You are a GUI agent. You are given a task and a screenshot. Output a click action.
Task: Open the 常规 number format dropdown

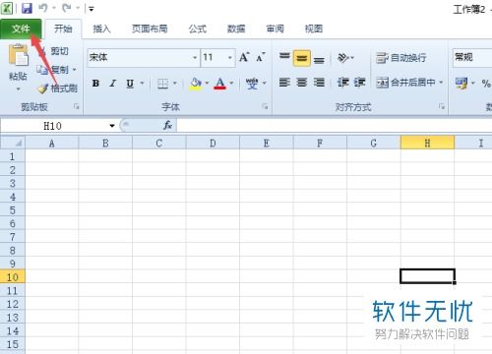(472, 57)
